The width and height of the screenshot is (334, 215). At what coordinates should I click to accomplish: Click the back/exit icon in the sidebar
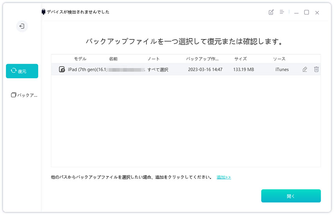point(22,26)
